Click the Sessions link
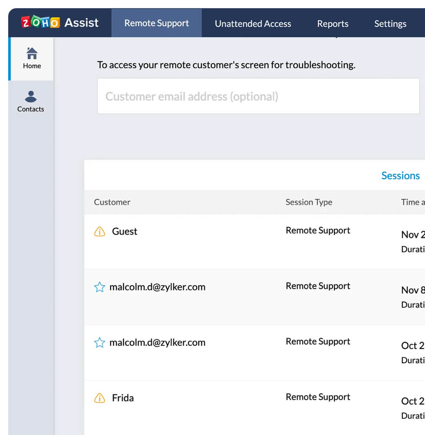Viewport: 425px width, 435px height. 400,175
